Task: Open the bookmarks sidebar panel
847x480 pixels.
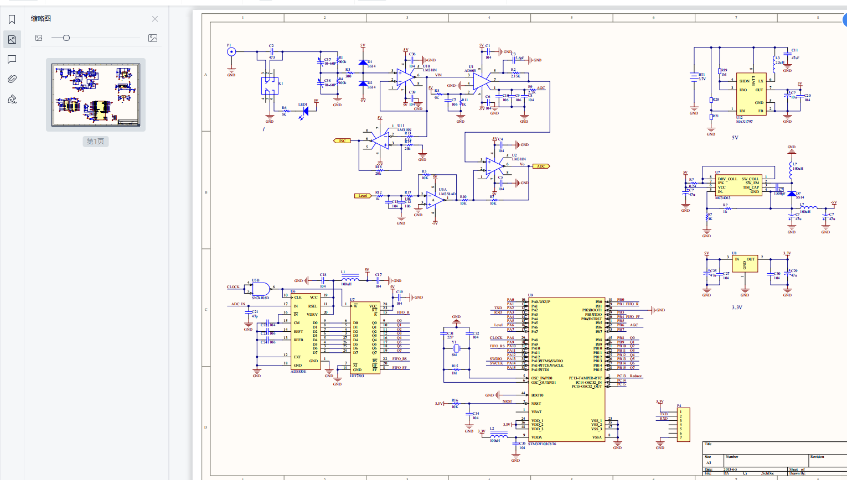Action: (12, 20)
